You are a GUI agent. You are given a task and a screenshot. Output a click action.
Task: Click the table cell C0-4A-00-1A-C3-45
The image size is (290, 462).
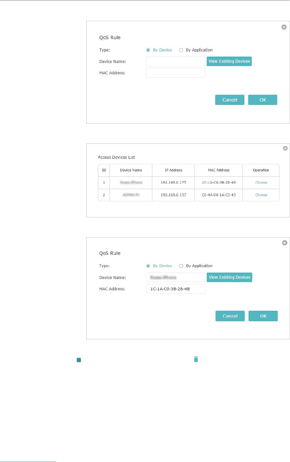pyautogui.click(x=219, y=195)
